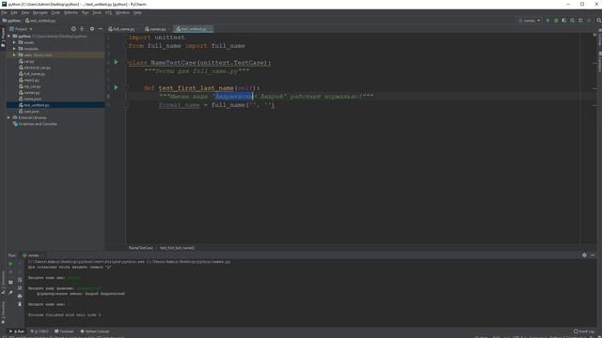Select full_name.py in the project tree
This screenshot has height=338, width=602.
[x=32, y=73]
